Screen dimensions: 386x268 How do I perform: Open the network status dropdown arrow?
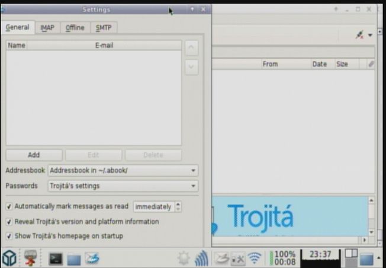pyautogui.click(x=370, y=35)
